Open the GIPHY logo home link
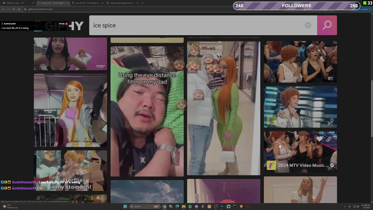373x210 pixels. click(x=59, y=26)
